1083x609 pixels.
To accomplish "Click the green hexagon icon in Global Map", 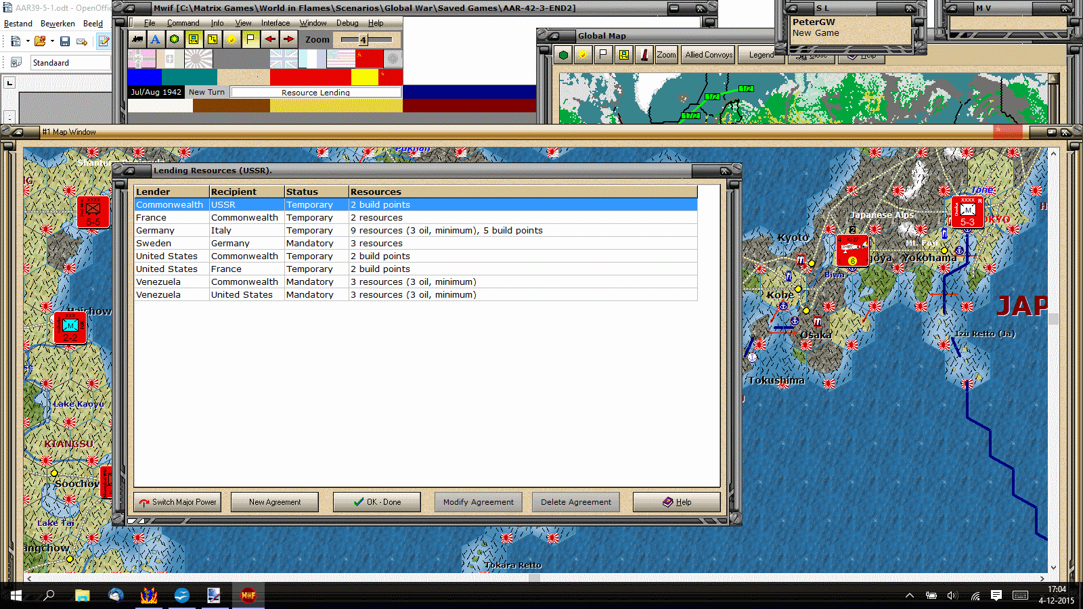I will tap(563, 55).
